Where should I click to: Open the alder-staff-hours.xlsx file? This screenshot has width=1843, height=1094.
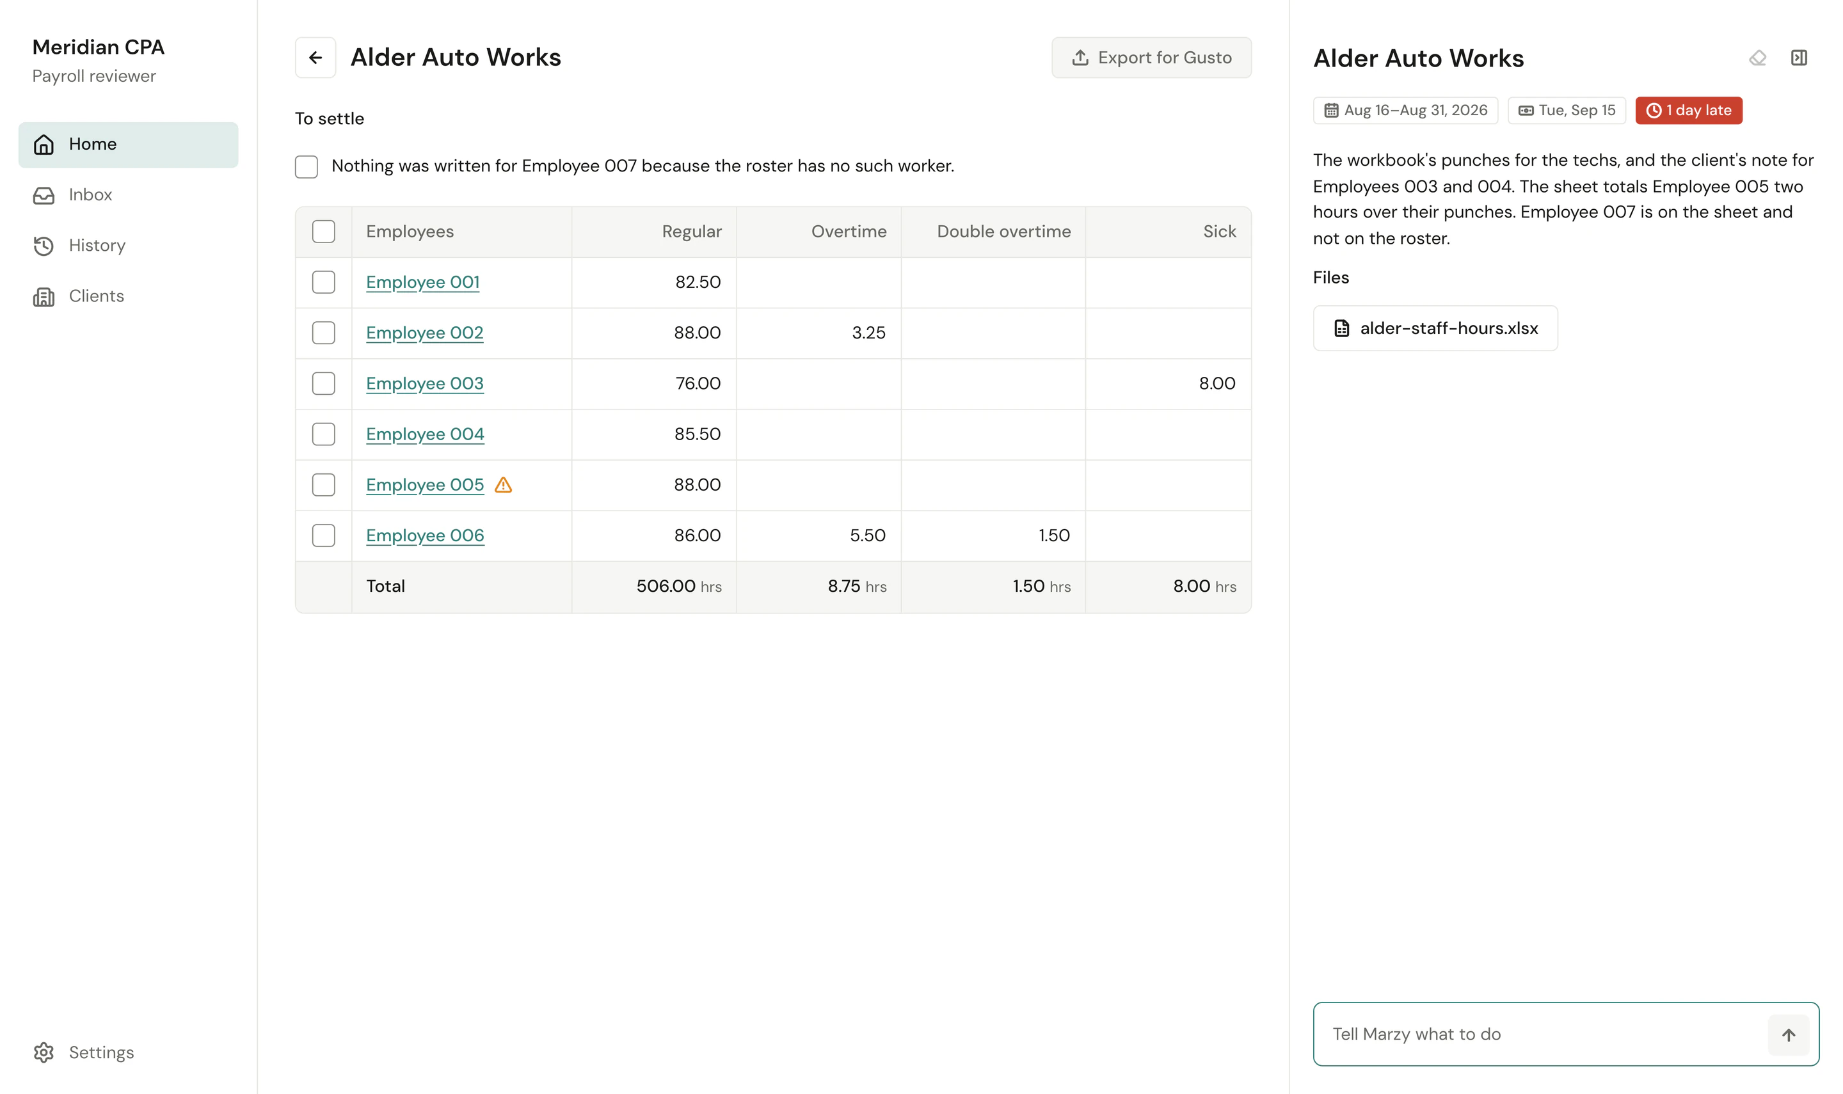coord(1435,328)
